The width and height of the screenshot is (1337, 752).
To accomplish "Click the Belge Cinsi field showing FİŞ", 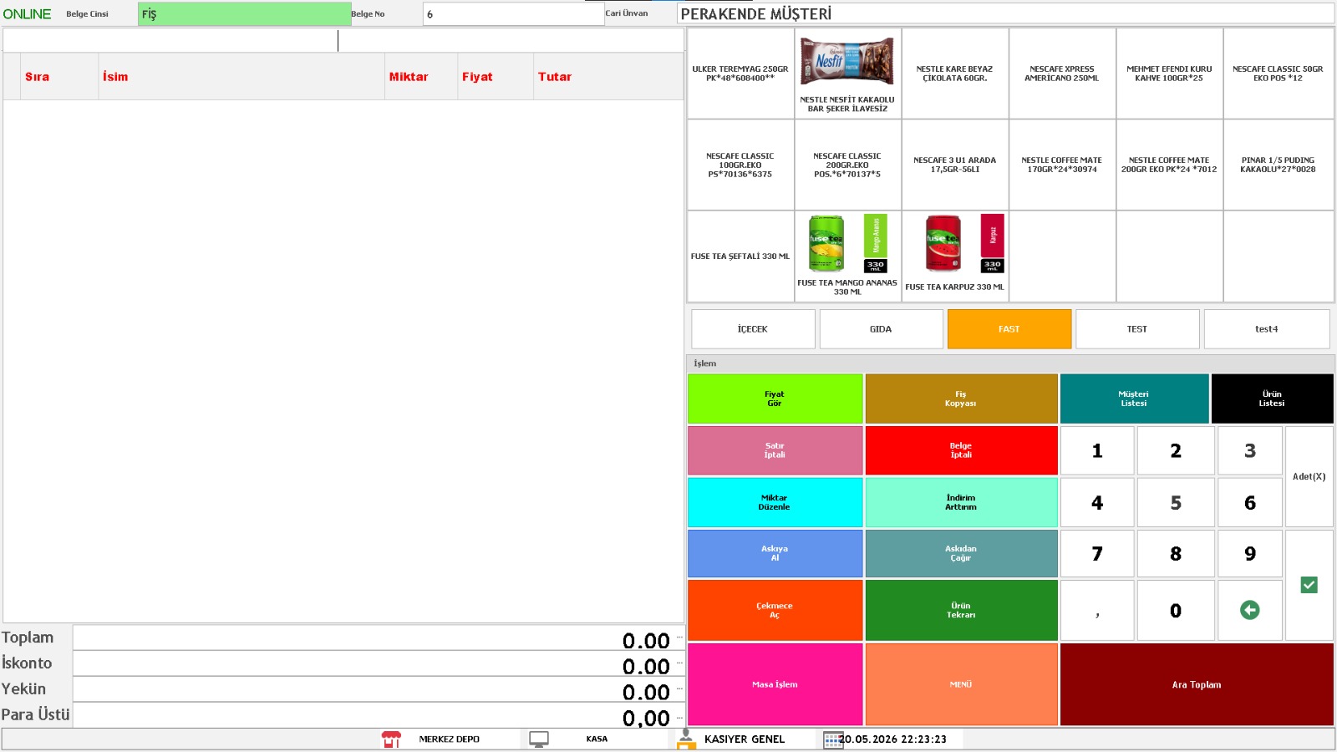I will pos(244,14).
